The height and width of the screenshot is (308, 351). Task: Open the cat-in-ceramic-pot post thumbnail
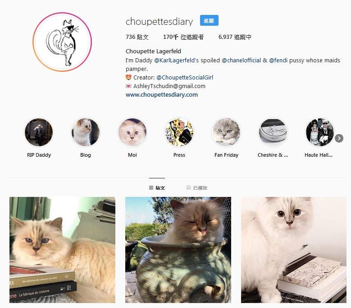coord(178,250)
